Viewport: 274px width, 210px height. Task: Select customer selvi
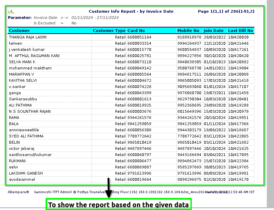(x=13, y=167)
